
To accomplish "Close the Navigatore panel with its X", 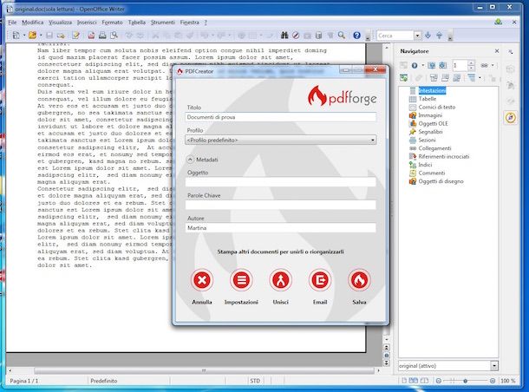I will (497, 51).
